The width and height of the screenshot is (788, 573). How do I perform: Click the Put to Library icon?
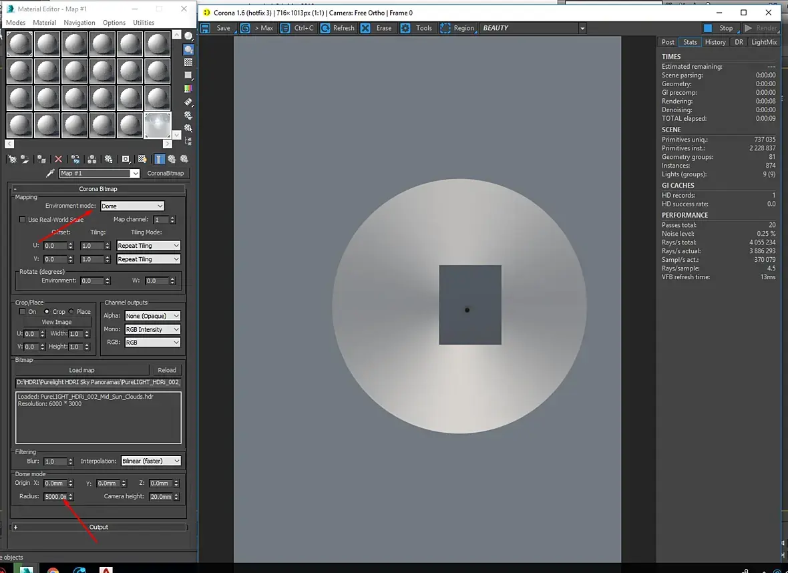109,160
